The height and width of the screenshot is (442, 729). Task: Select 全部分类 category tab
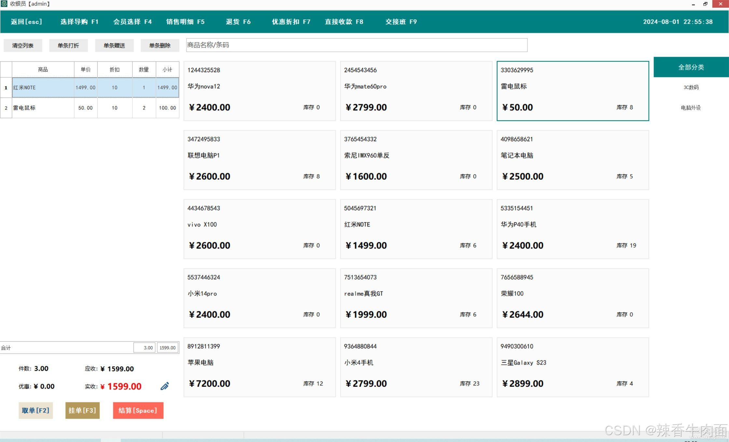point(691,67)
